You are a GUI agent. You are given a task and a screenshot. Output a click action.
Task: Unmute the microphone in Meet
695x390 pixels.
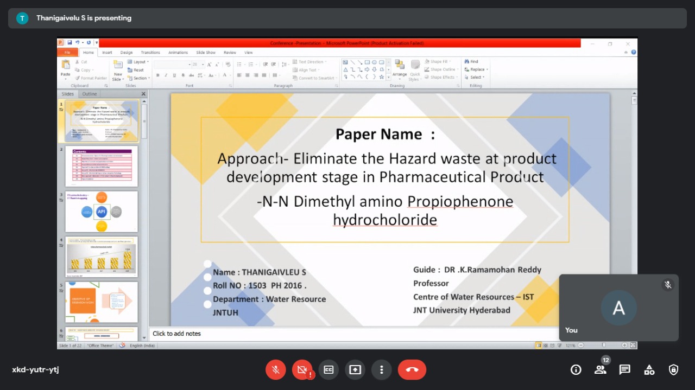[275, 370]
